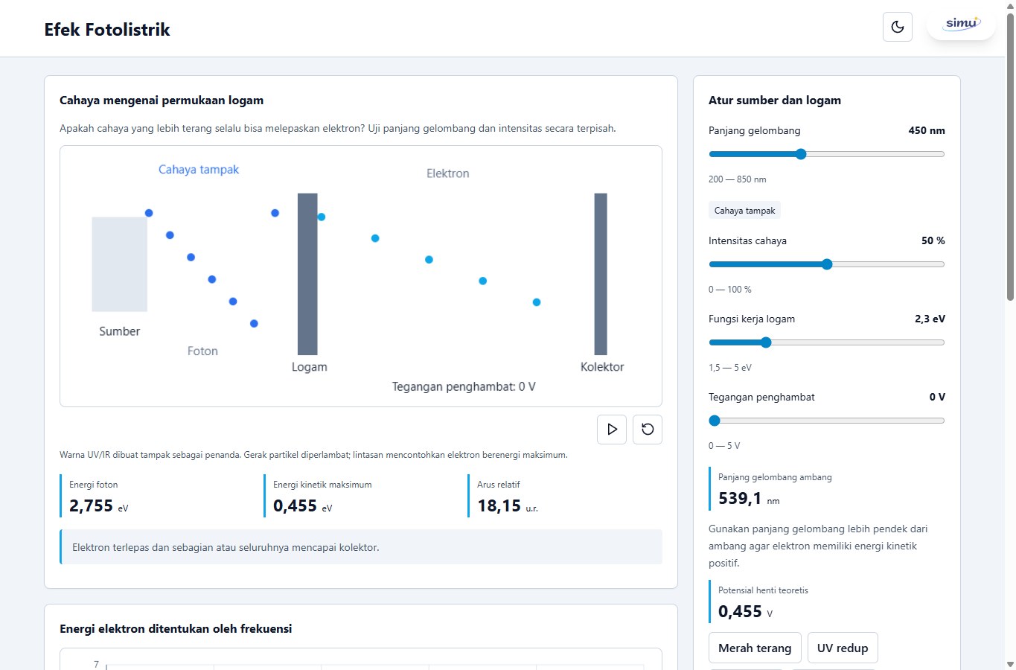
Task: Click the 0 — 100 % range label
Action: click(730, 290)
